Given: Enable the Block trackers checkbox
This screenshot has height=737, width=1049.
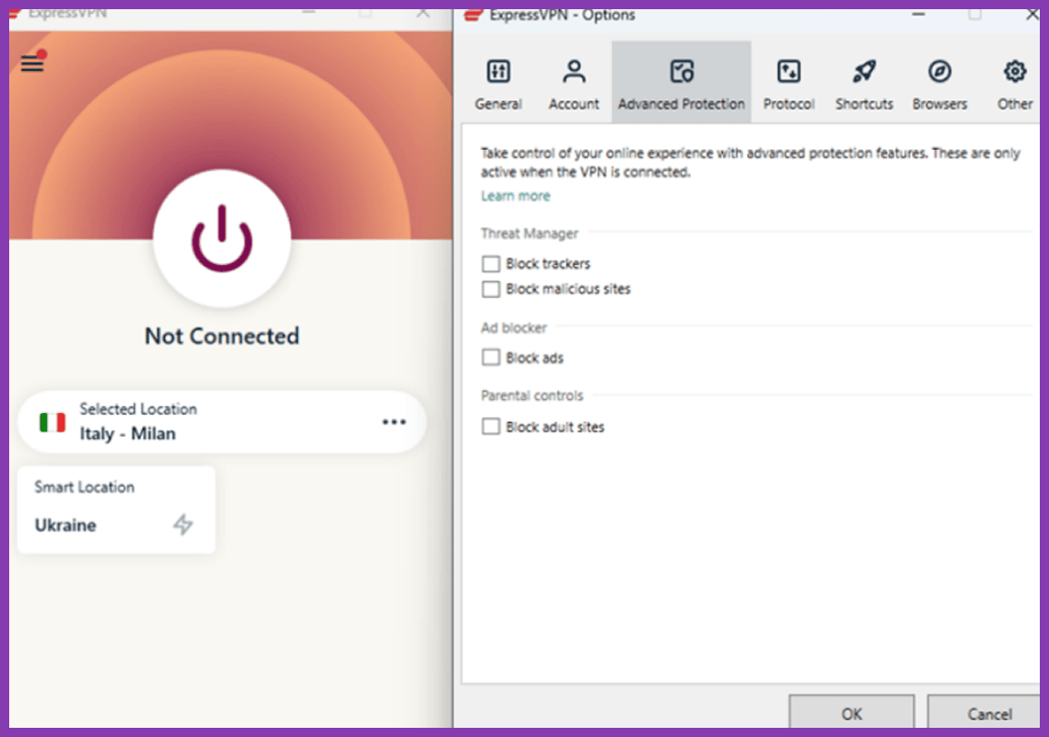Looking at the screenshot, I should pyautogui.click(x=490, y=264).
